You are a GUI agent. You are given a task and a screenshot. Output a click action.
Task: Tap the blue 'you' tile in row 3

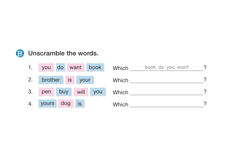pyautogui.click(x=98, y=92)
